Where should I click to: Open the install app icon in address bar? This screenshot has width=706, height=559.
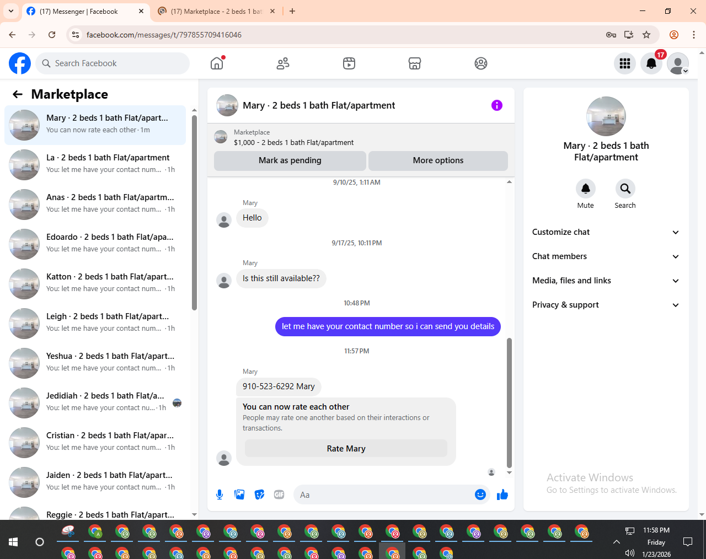[x=629, y=35]
